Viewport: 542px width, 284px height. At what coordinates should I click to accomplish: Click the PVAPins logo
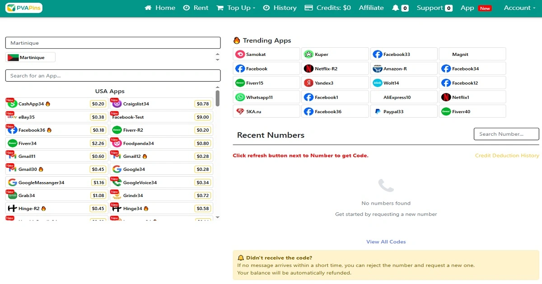[23, 8]
